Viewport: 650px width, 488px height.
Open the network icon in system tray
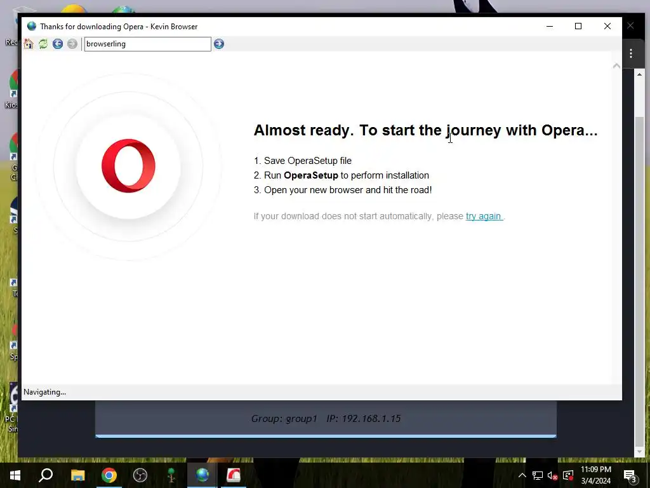click(x=538, y=475)
